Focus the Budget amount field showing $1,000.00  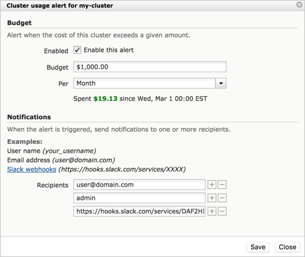click(149, 67)
